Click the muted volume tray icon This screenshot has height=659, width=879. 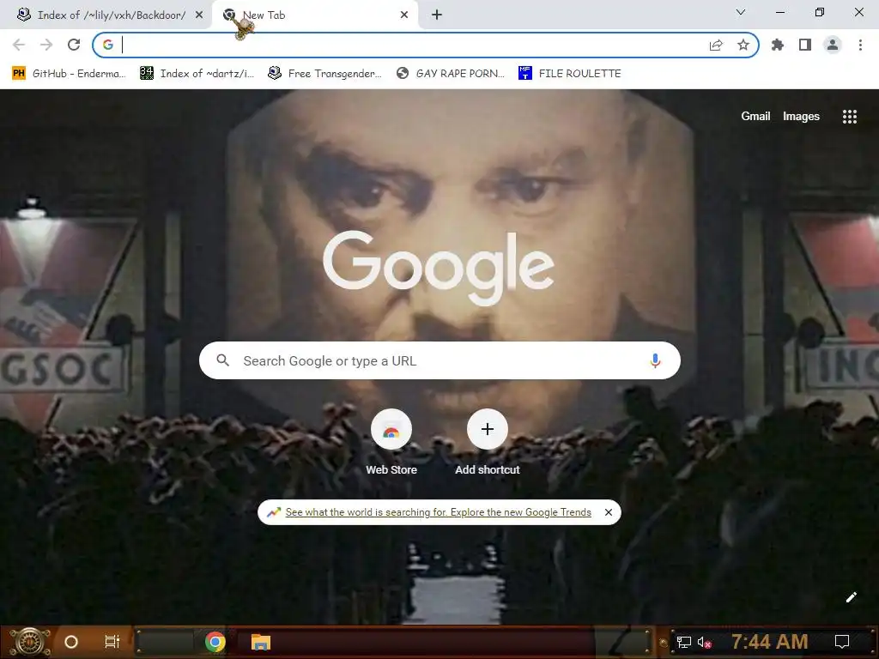tap(705, 642)
